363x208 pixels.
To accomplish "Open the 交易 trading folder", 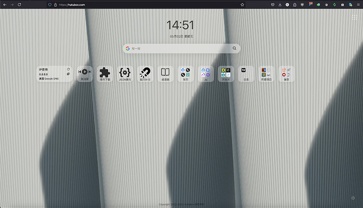I will pos(246,74).
